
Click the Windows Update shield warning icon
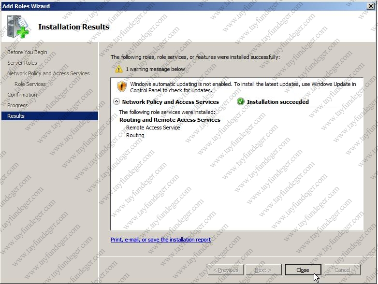point(122,86)
